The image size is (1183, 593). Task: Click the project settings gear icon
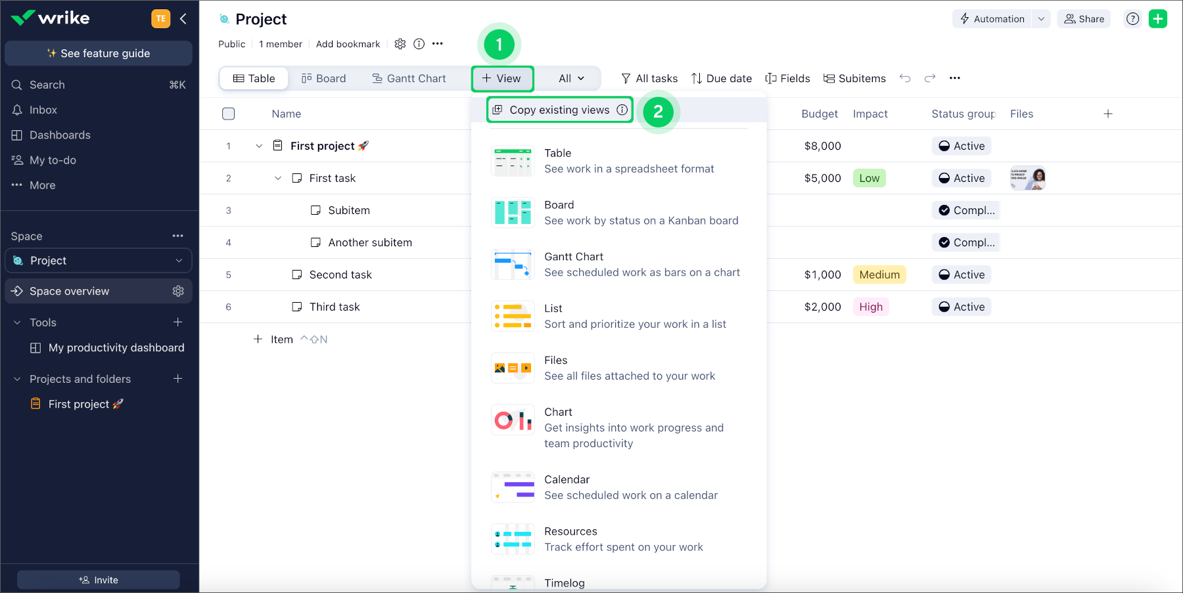tap(400, 44)
